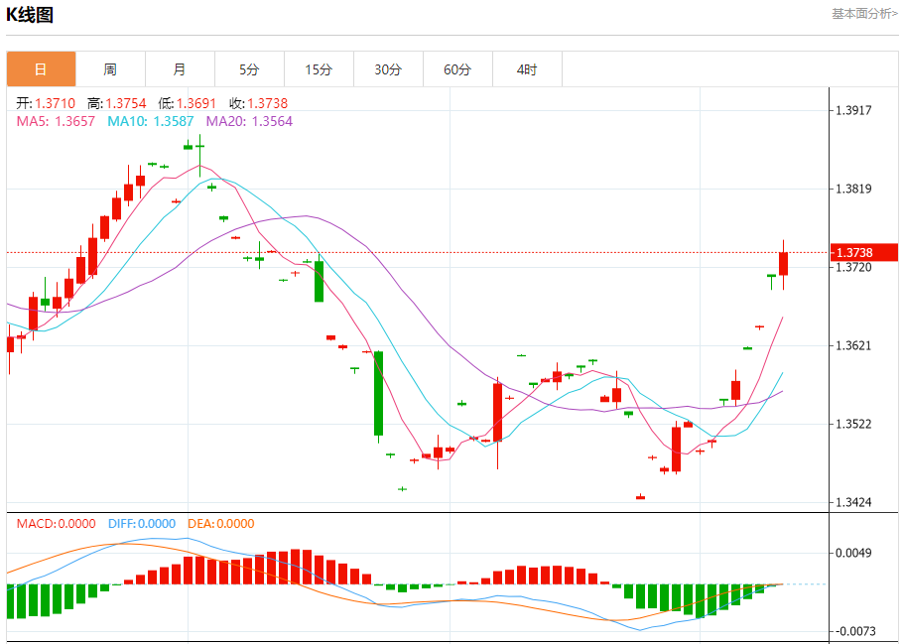Open the 基本面分析 link
Image resolution: width=903 pixels, height=644 pixels.
pyautogui.click(x=864, y=14)
